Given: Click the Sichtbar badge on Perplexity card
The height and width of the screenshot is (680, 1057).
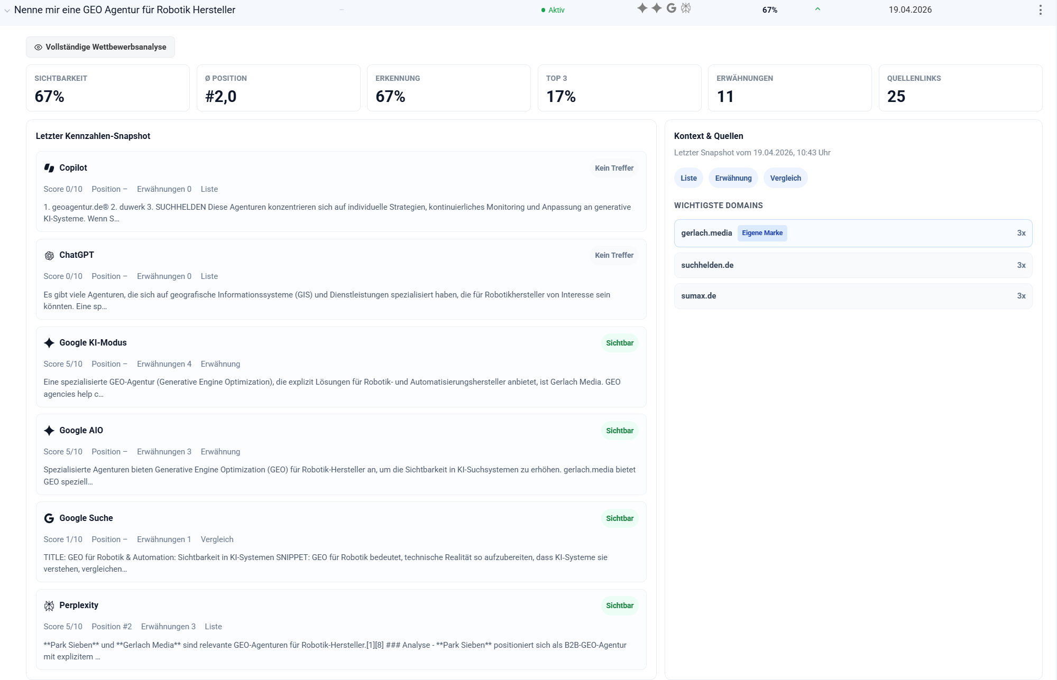Looking at the screenshot, I should (x=619, y=606).
